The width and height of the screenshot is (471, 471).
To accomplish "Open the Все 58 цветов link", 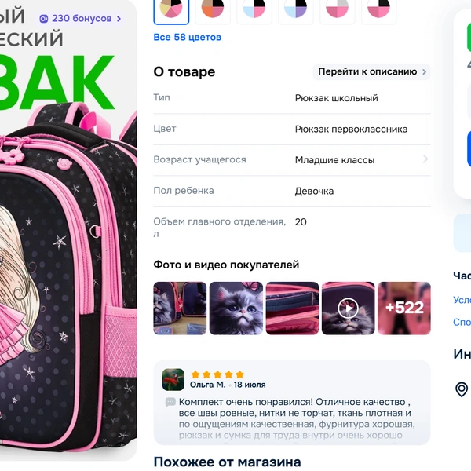I will click(187, 37).
